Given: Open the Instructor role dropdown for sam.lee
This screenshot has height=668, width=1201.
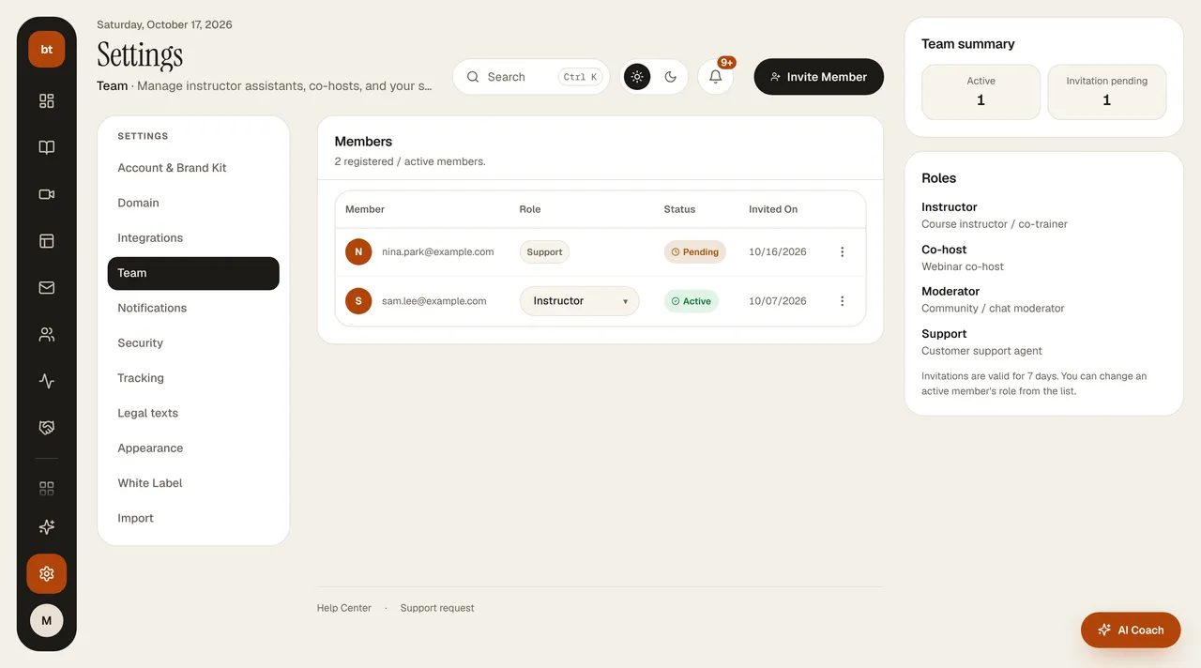Looking at the screenshot, I should click(x=579, y=301).
